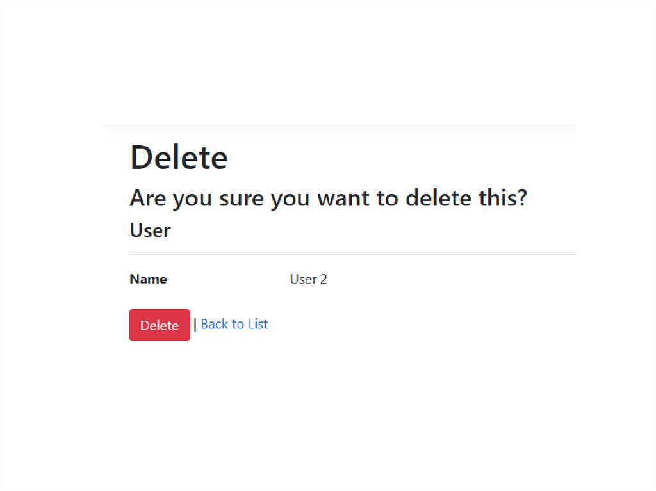This screenshot has width=656, height=491.
Task: Click the word "User" in the name value
Action: (303, 279)
